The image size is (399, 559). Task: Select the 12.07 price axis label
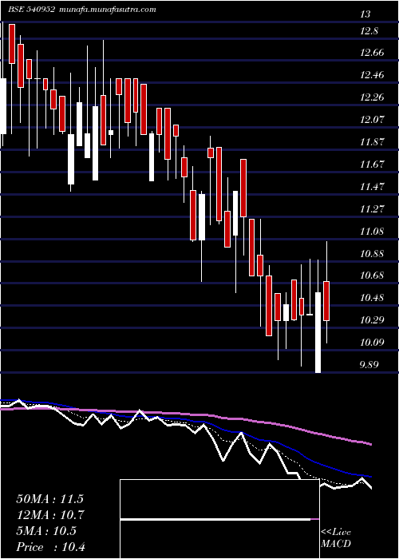point(371,120)
